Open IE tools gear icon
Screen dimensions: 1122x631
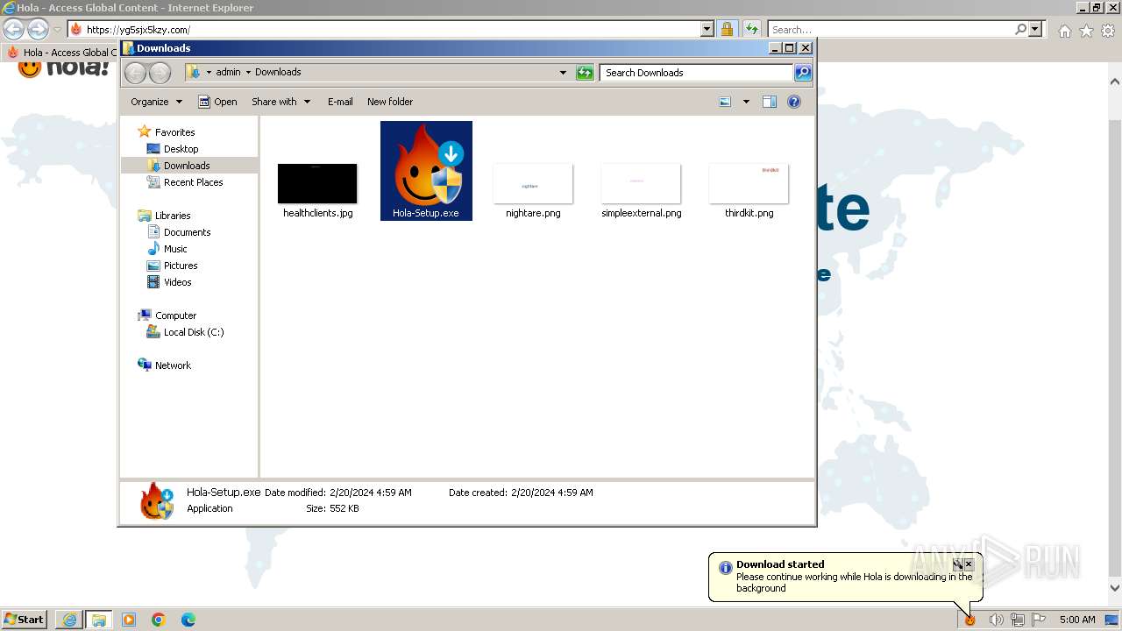1108,31
